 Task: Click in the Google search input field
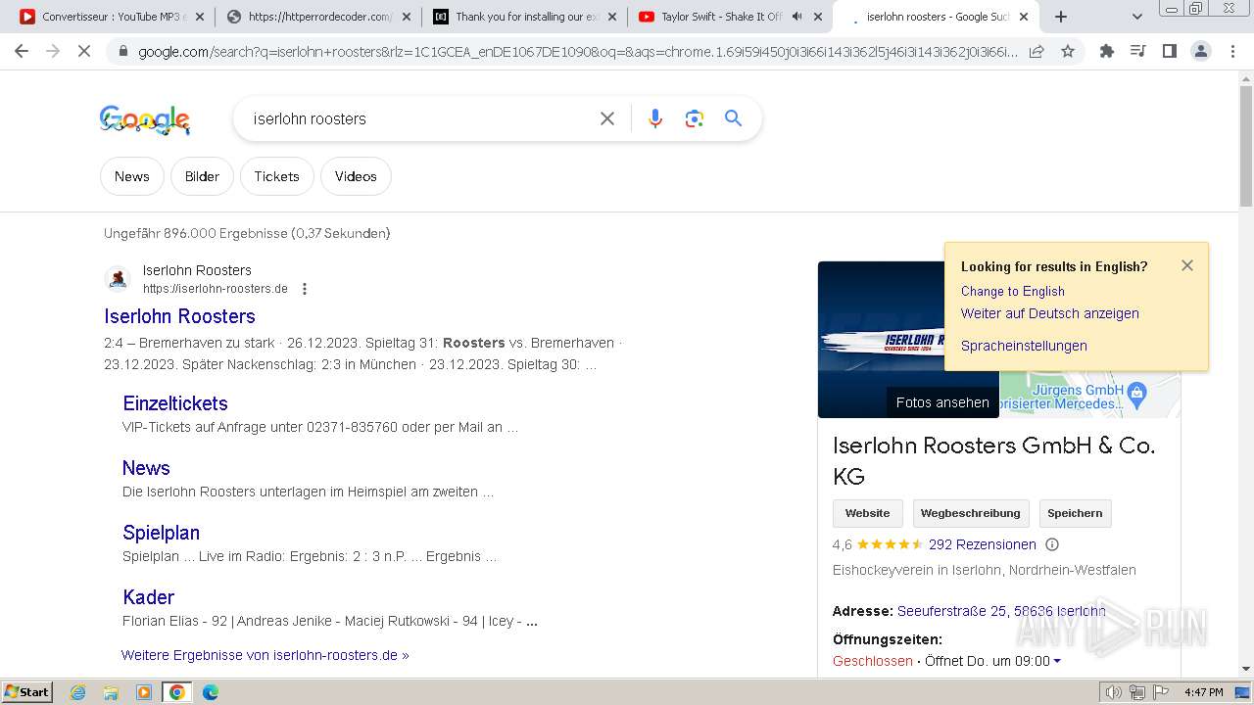[421, 118]
